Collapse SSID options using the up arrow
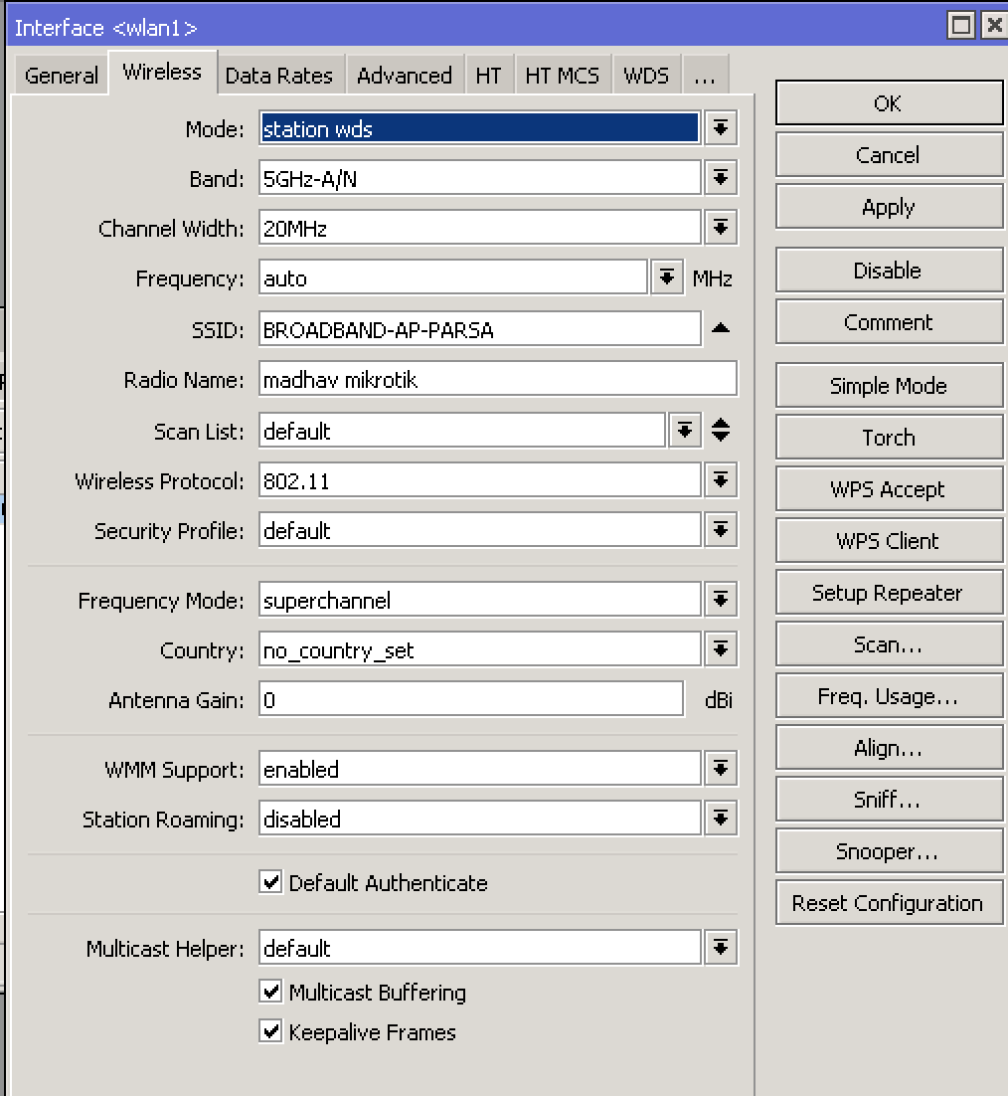This screenshot has height=1096, width=1008. coord(721,328)
